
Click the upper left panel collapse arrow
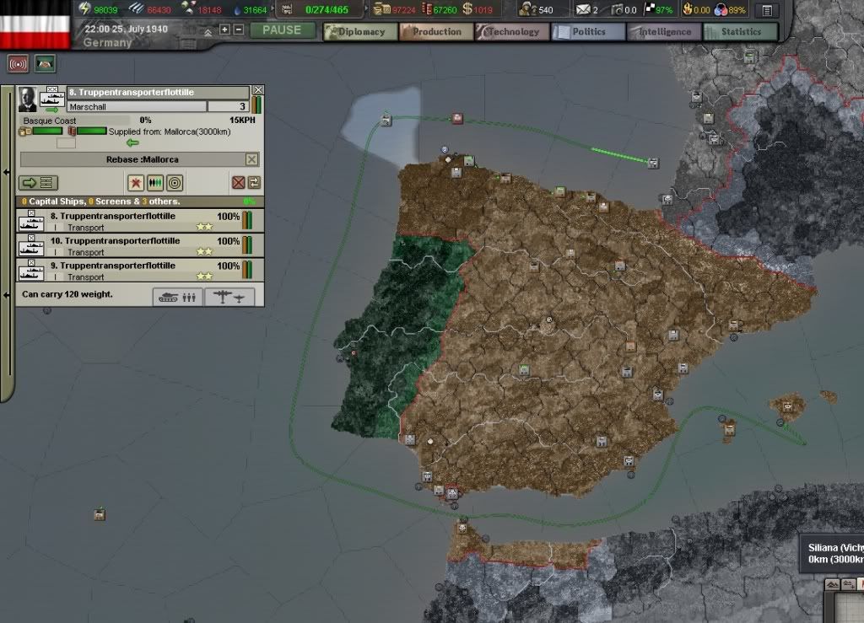click(x=7, y=172)
